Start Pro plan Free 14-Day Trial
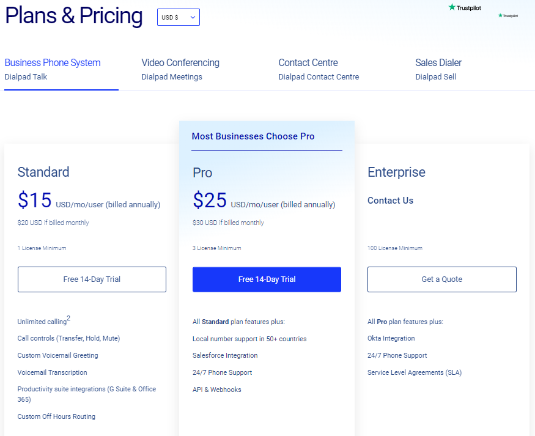This screenshot has width=535, height=436. point(267,279)
